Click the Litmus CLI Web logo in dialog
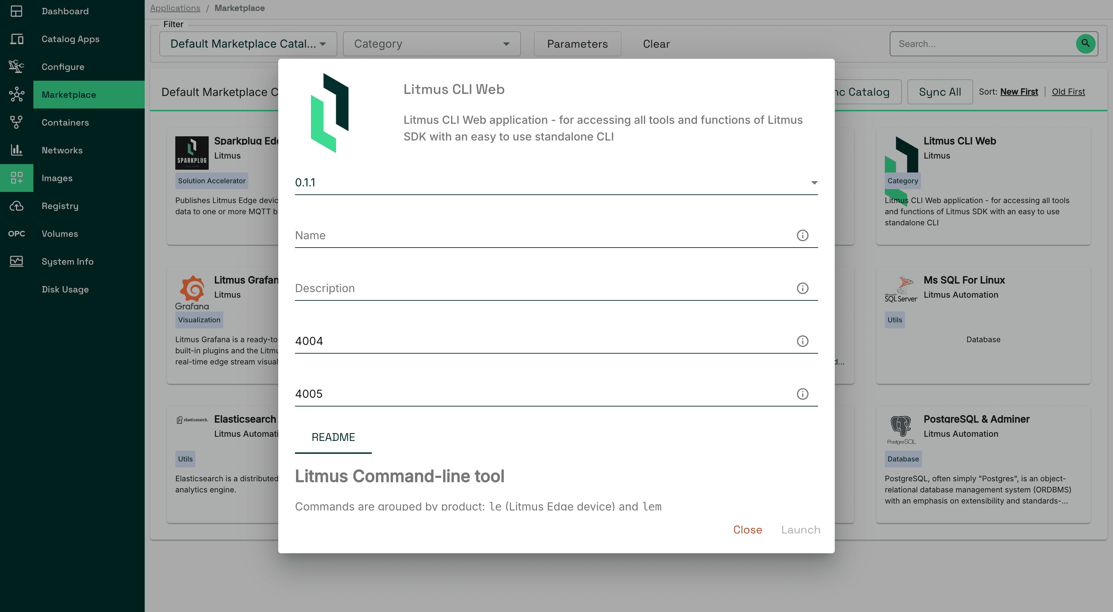The height and width of the screenshot is (612, 1113). point(330,113)
